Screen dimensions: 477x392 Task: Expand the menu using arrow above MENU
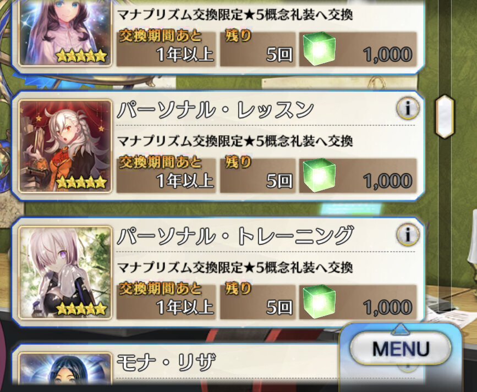tap(401, 328)
